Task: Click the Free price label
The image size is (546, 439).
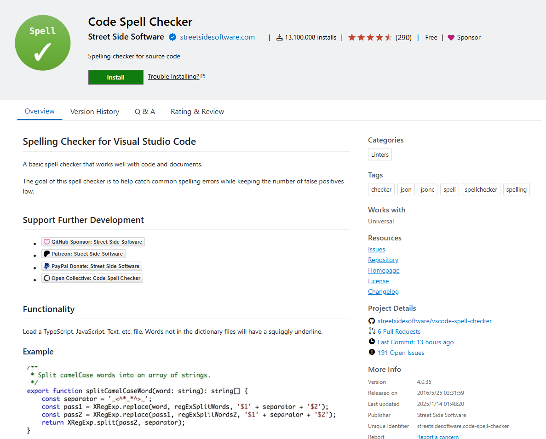Action: (x=431, y=38)
